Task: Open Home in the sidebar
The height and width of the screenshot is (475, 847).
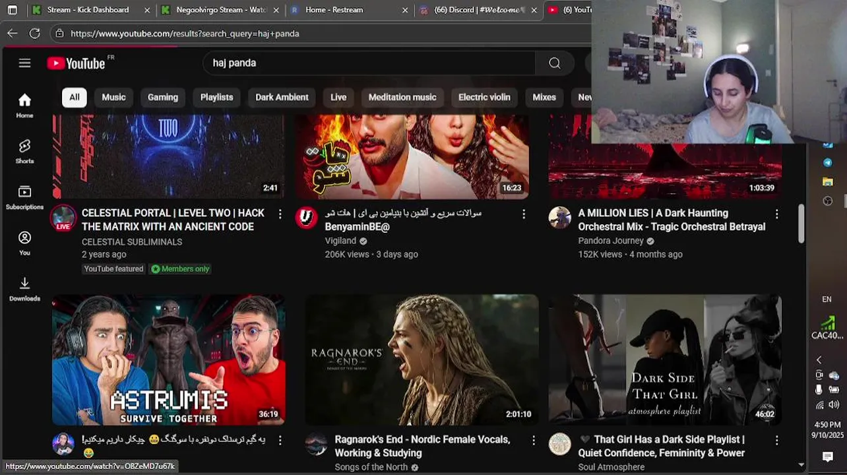Action: coord(24,106)
